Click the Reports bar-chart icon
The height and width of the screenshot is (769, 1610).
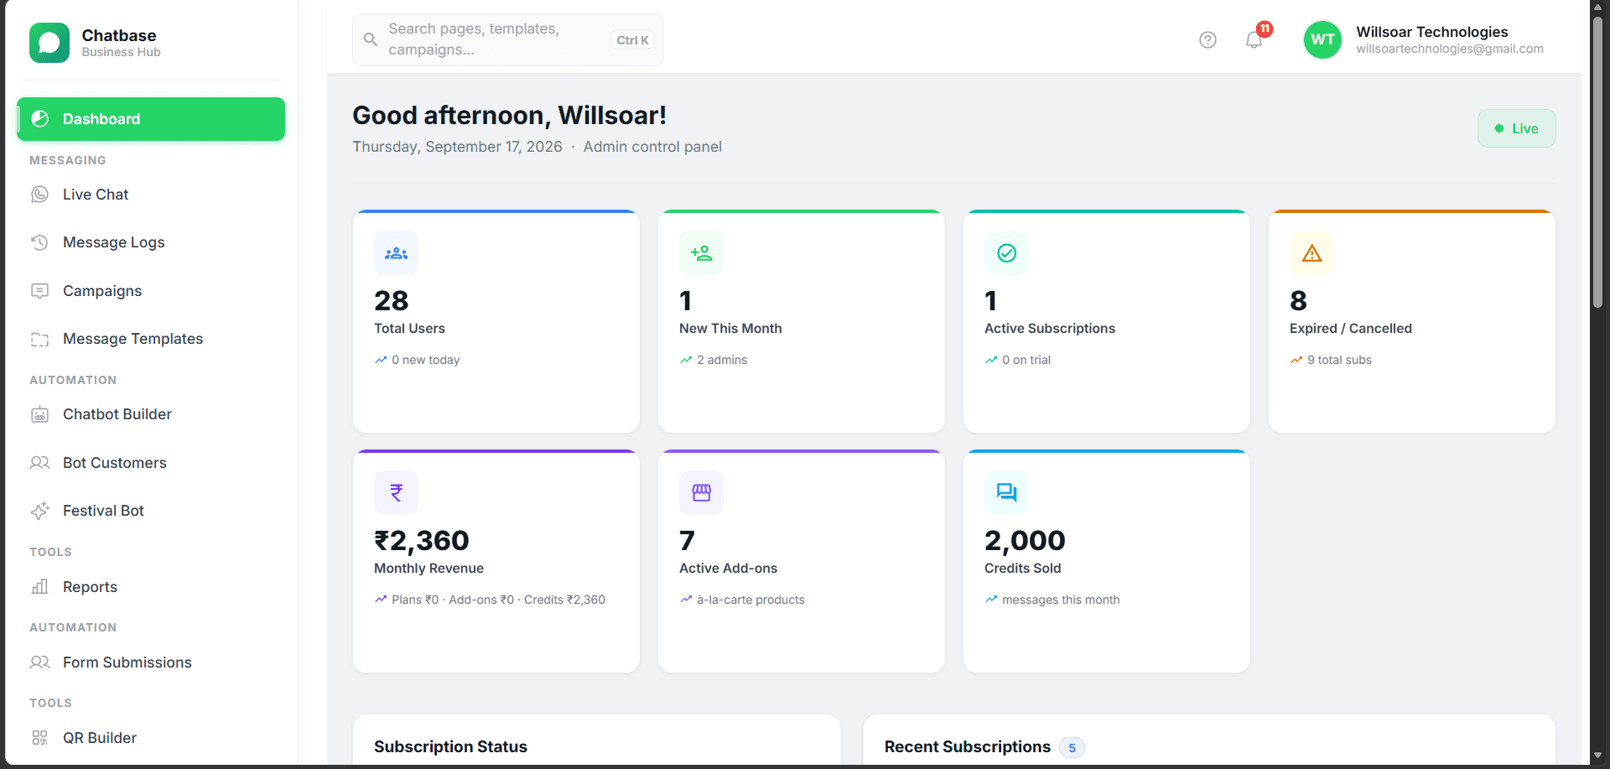tap(39, 587)
